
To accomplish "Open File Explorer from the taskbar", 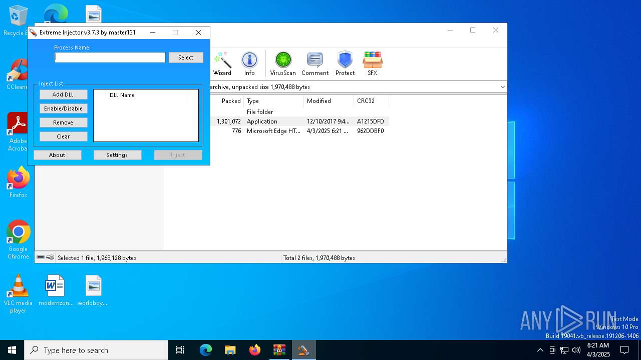I will click(x=230, y=350).
